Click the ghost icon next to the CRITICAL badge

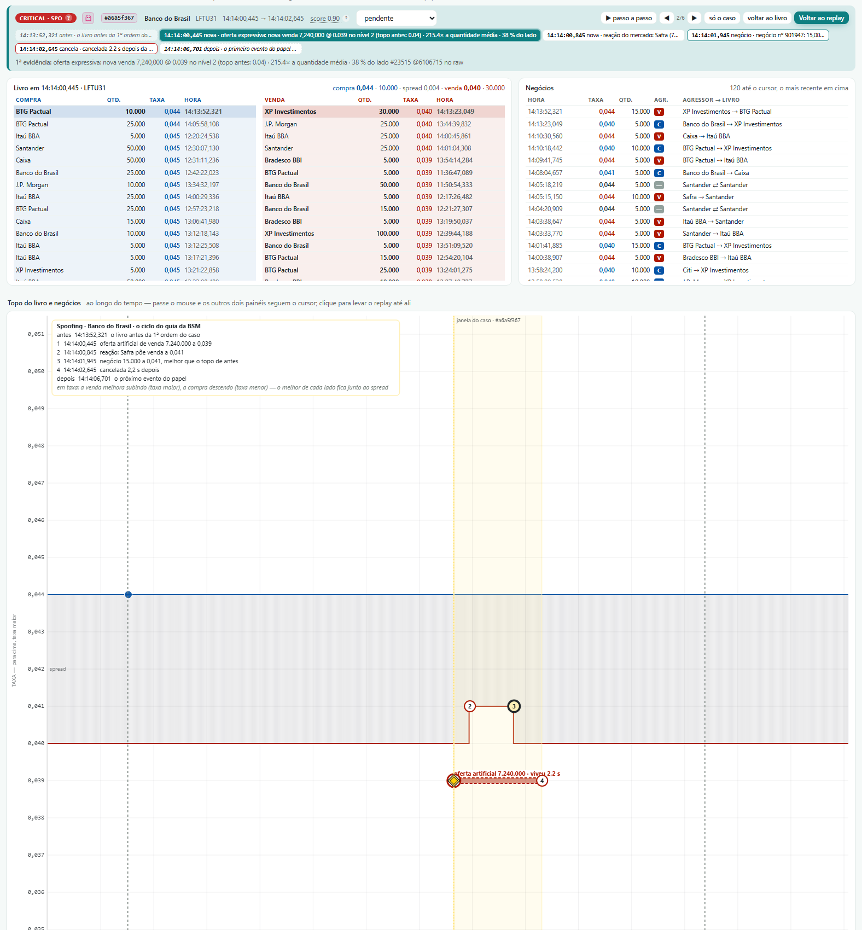point(88,18)
